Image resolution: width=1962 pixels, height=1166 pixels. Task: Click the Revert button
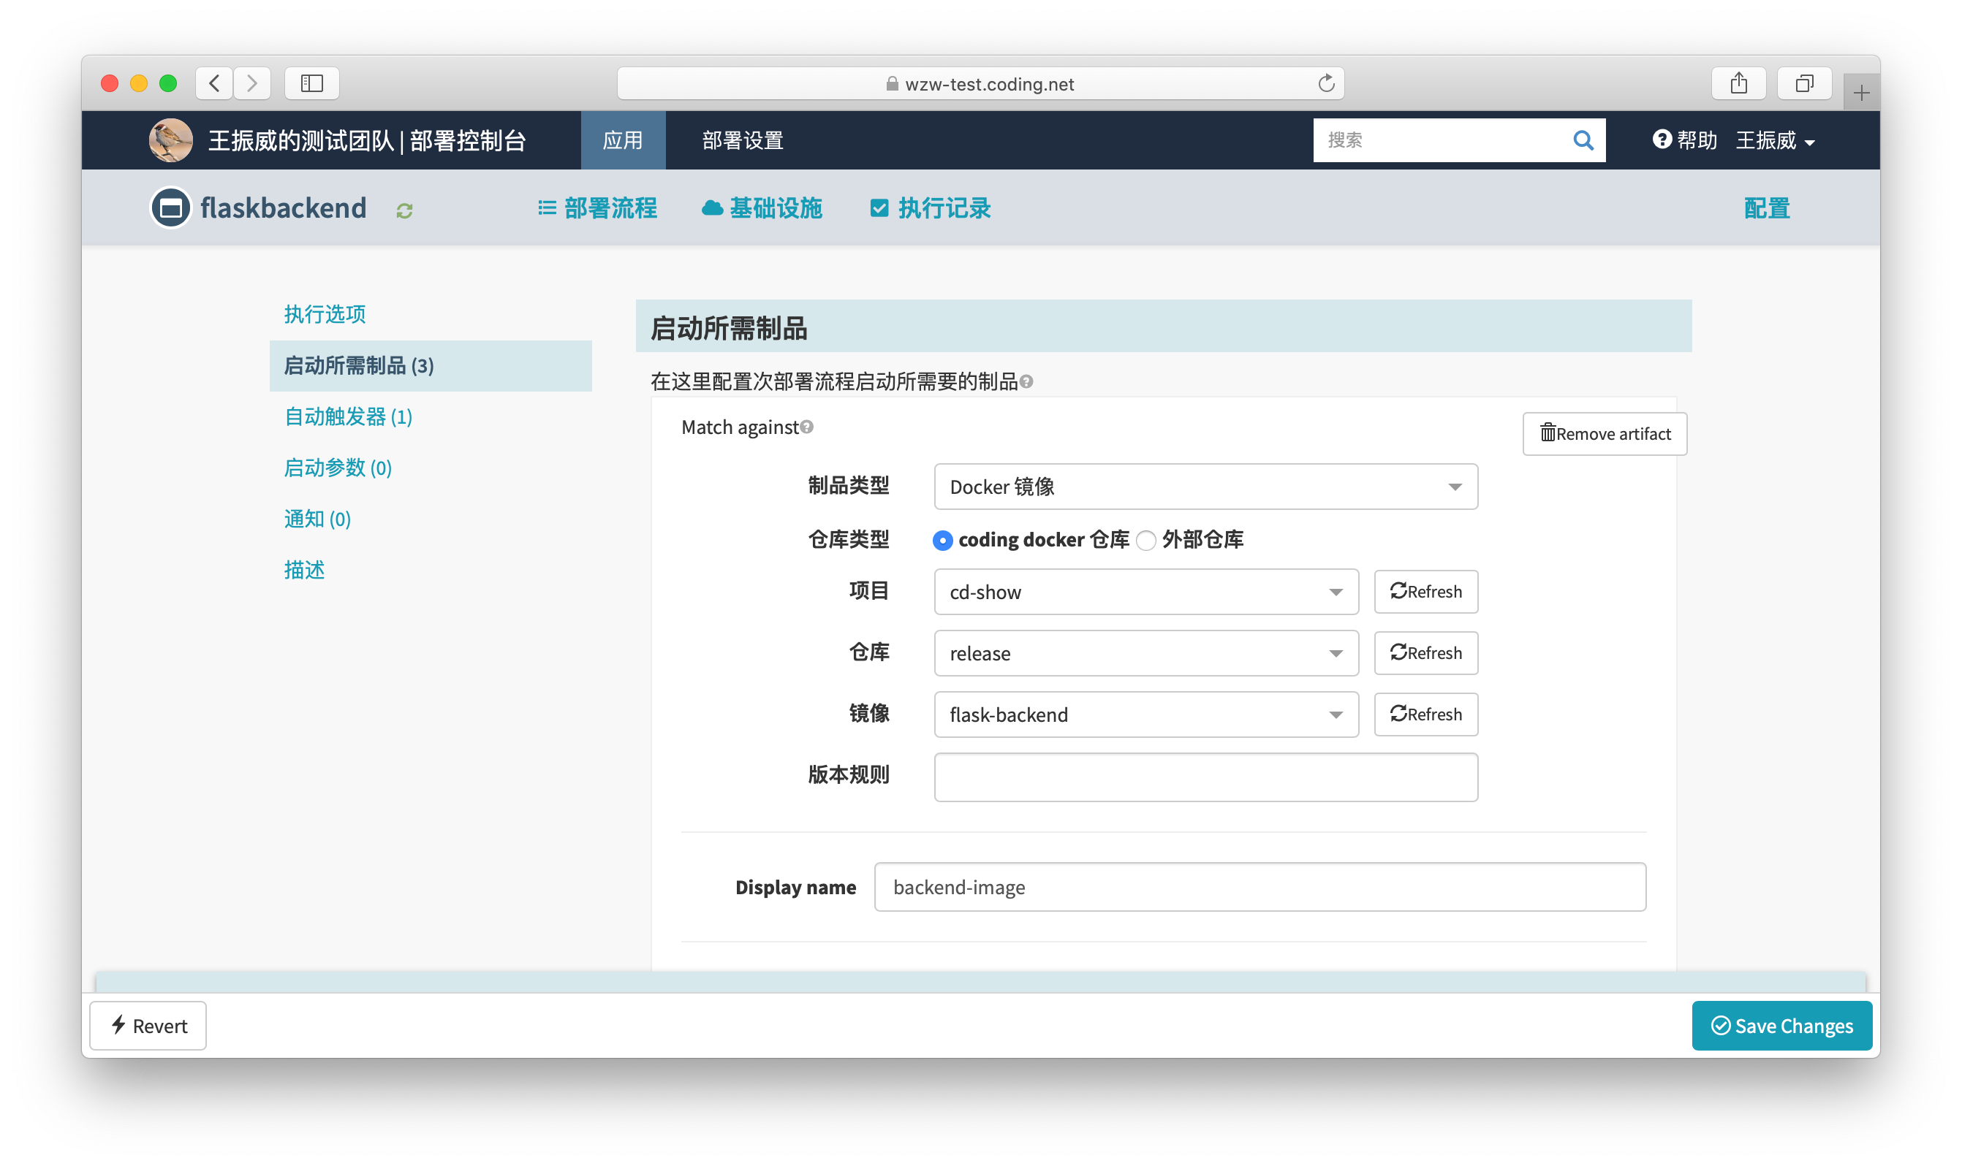148,1025
